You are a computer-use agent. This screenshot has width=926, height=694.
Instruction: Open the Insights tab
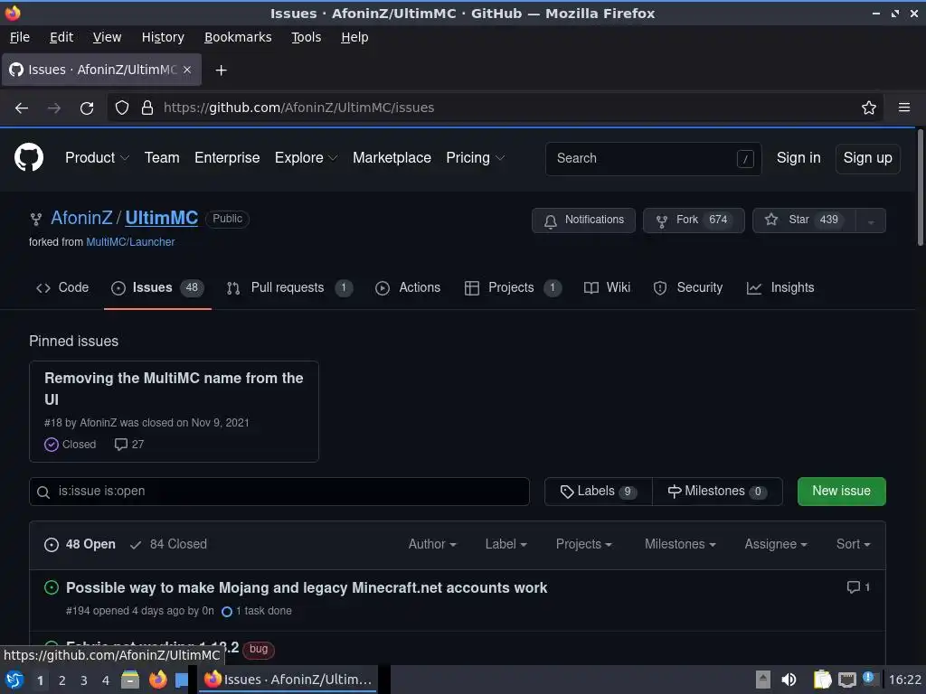click(x=780, y=288)
